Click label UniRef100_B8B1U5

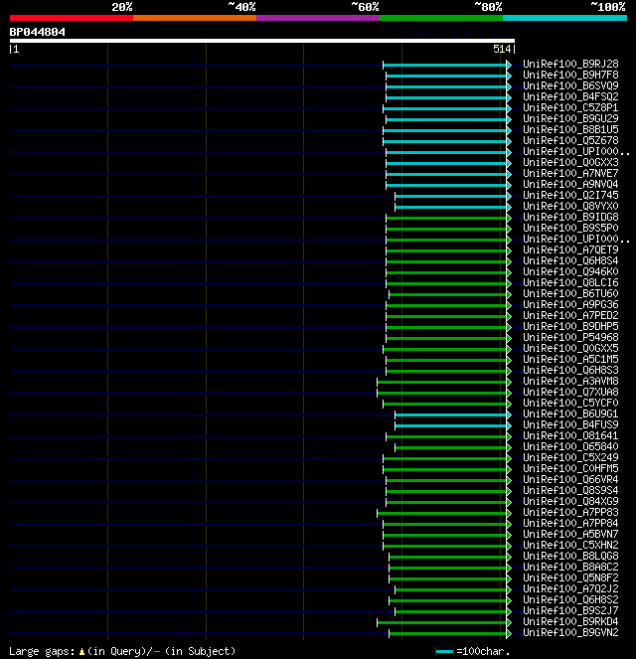point(570,129)
